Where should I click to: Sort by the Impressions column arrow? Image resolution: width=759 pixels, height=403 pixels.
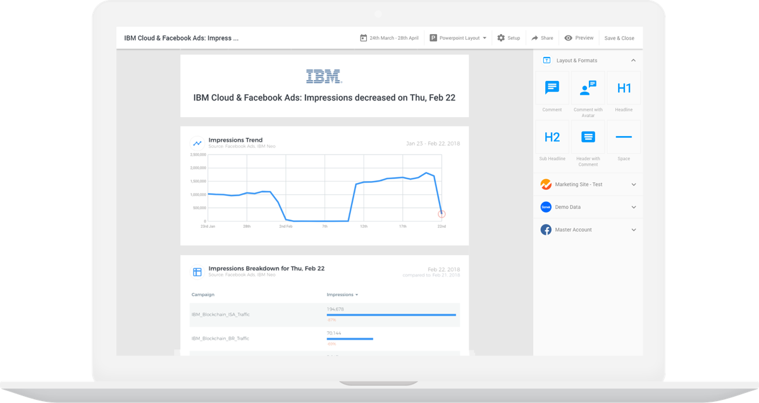click(357, 295)
